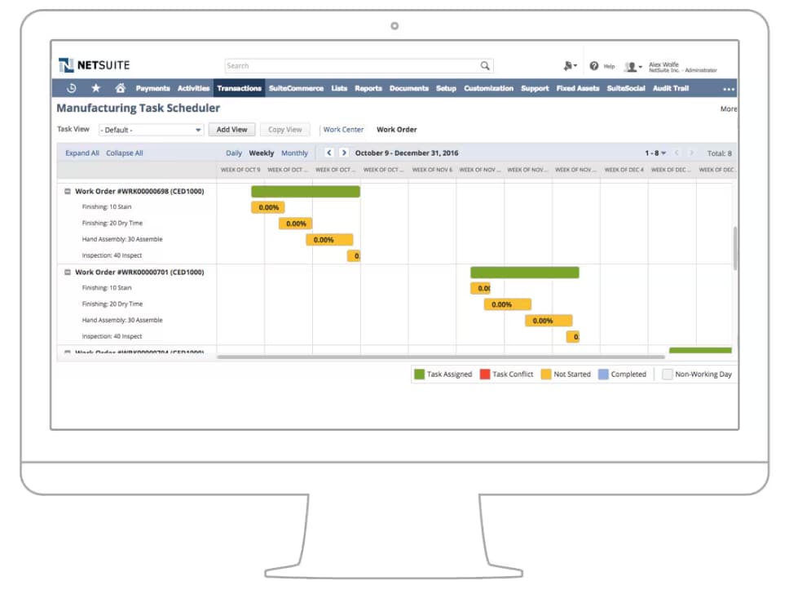Open the Reports menu
Image resolution: width=789 pixels, height=594 pixels.
368,88
